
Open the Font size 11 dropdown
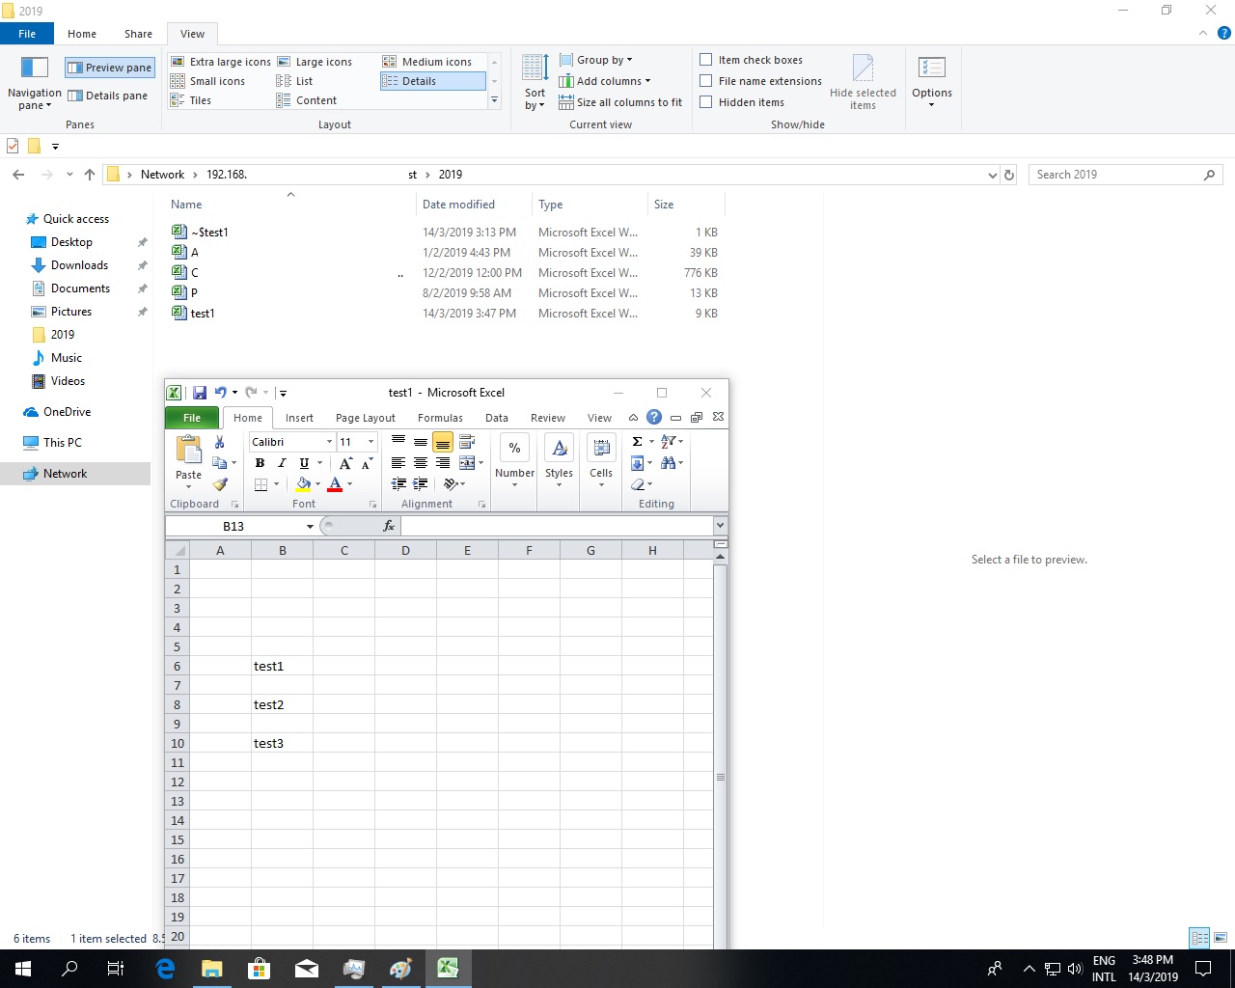(370, 442)
